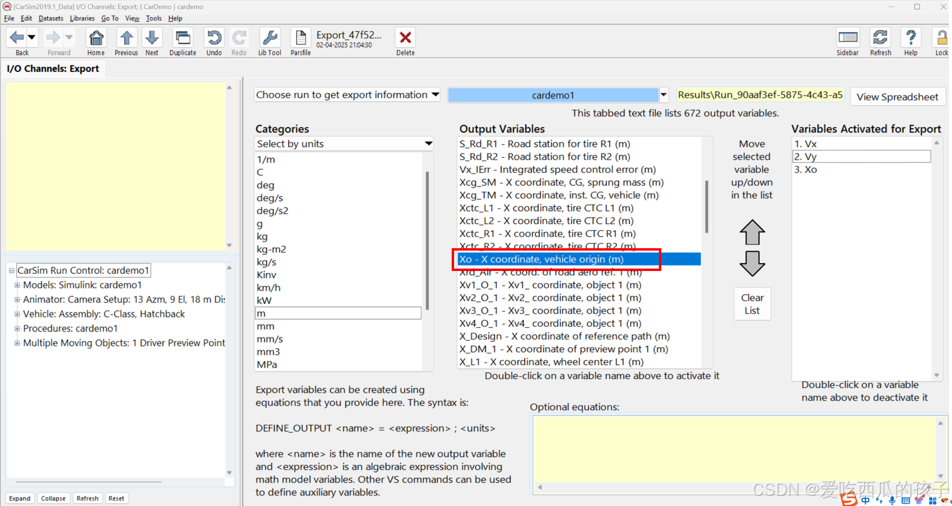The image size is (952, 506).
Task: Select the 'km/h' units category
Action: point(268,288)
